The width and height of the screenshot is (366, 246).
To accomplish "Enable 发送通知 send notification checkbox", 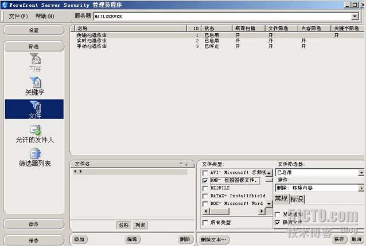I will point(278,215).
